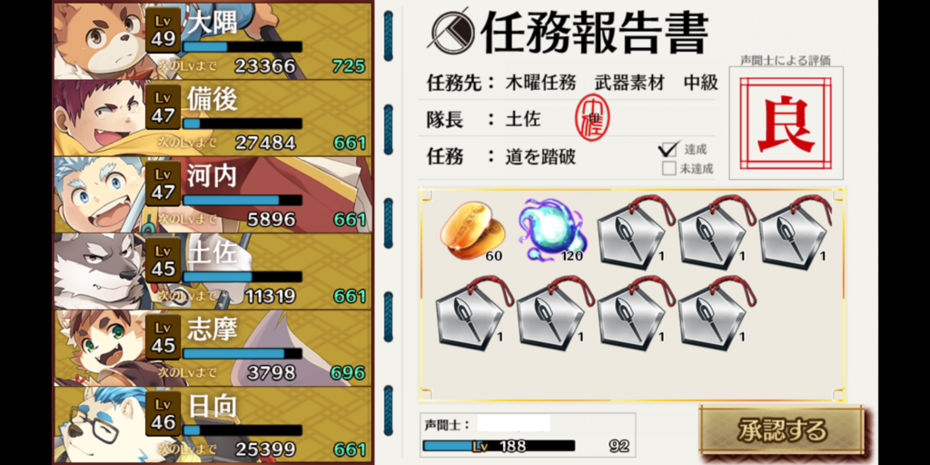Select 日向 character portrait with glasses
930x465 pixels.
[x=99, y=425]
